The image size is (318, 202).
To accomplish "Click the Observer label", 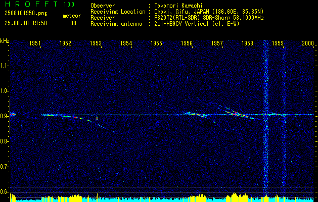I will [x=103, y=6].
